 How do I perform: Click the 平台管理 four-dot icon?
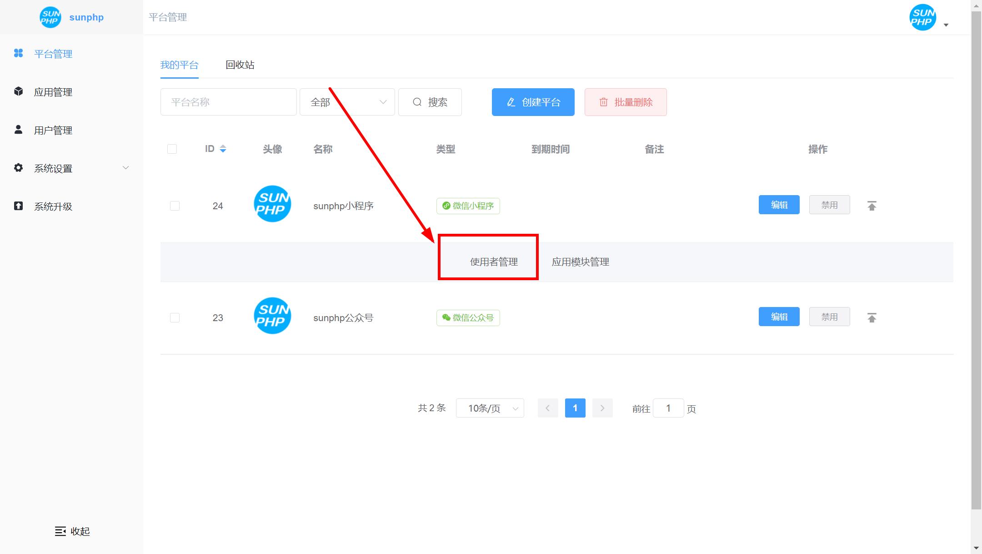[18, 53]
